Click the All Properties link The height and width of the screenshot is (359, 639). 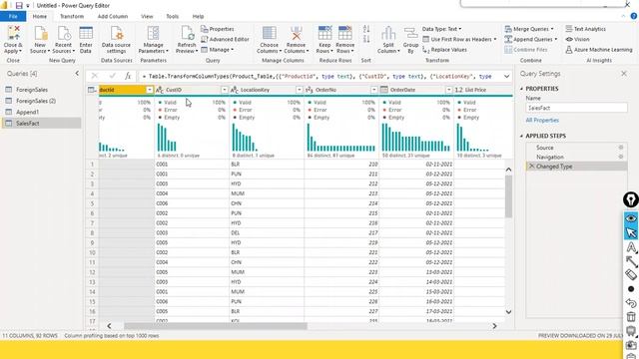[x=542, y=120]
